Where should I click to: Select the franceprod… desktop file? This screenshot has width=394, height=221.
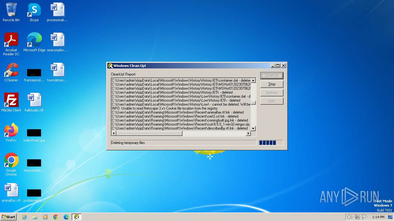(34, 75)
